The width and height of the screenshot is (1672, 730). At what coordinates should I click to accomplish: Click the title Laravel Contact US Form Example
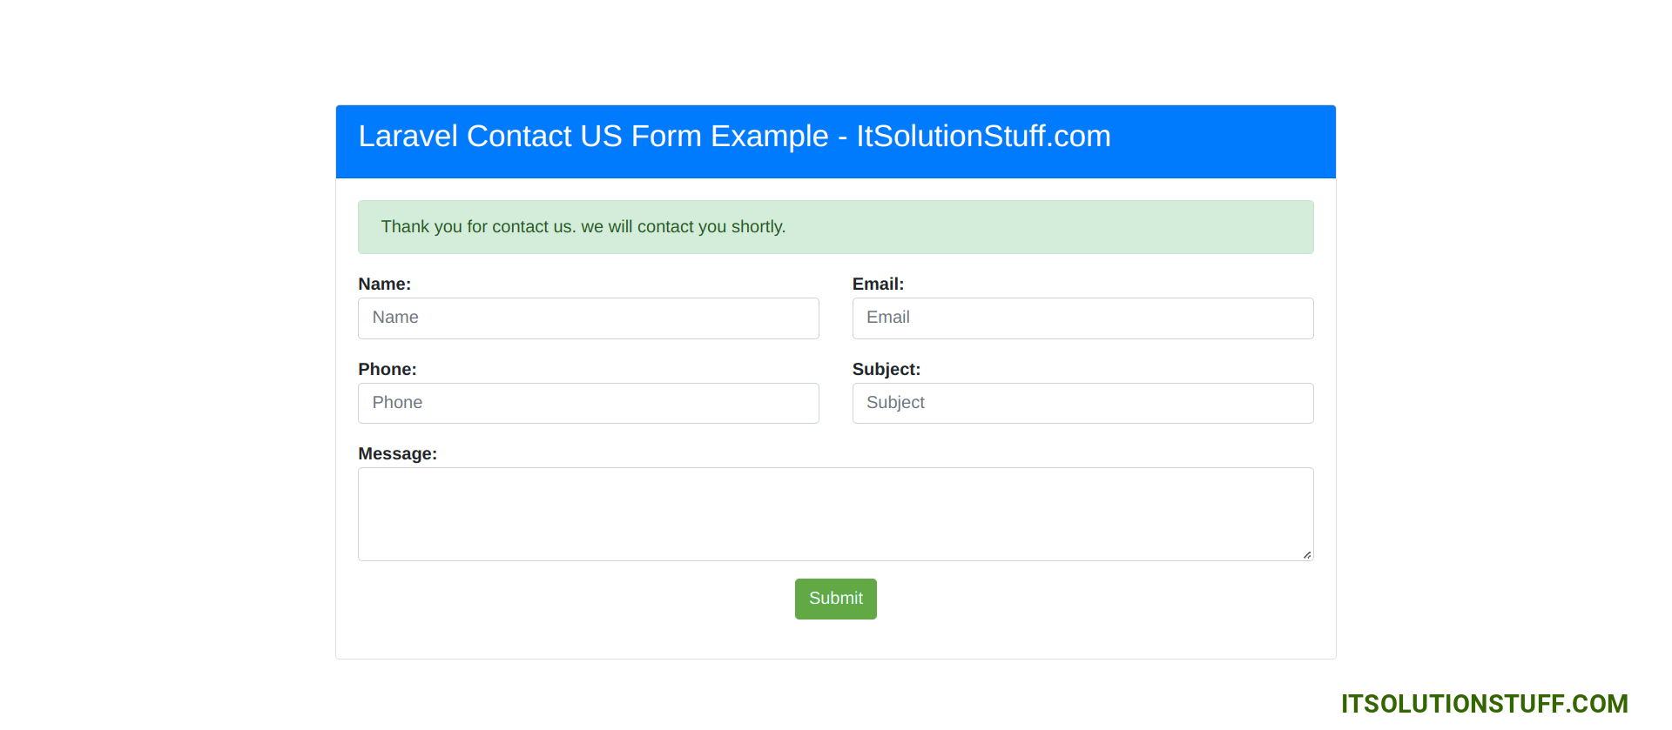[734, 136]
